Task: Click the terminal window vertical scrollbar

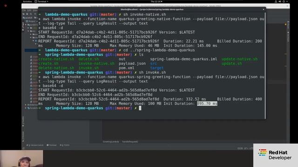Action: click(x=265, y=65)
